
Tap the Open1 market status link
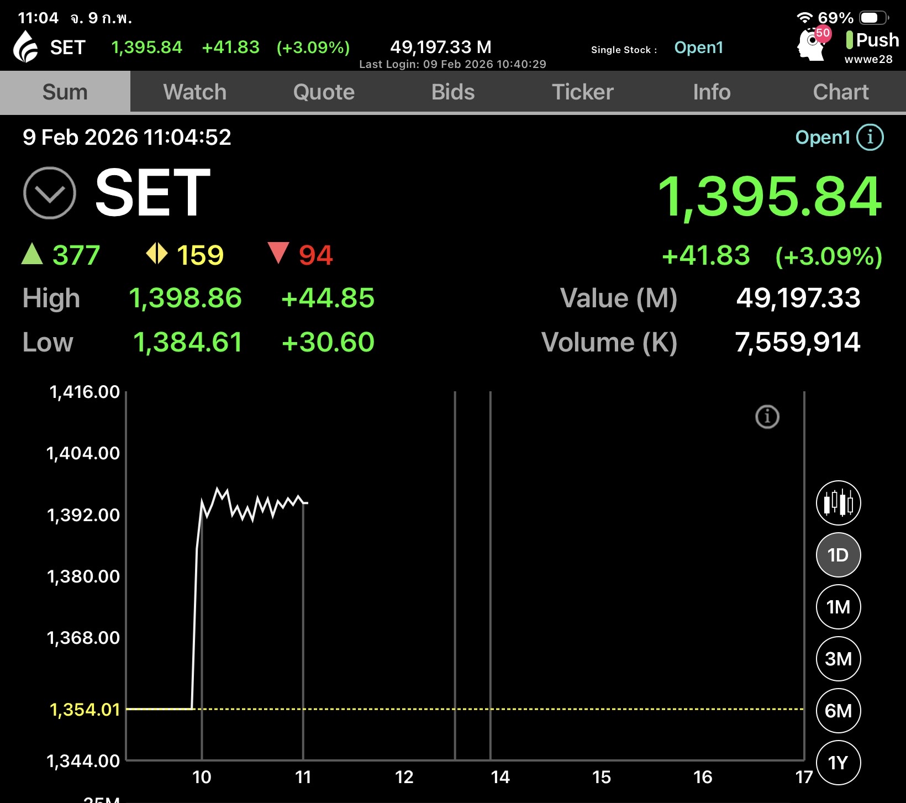tap(823, 137)
